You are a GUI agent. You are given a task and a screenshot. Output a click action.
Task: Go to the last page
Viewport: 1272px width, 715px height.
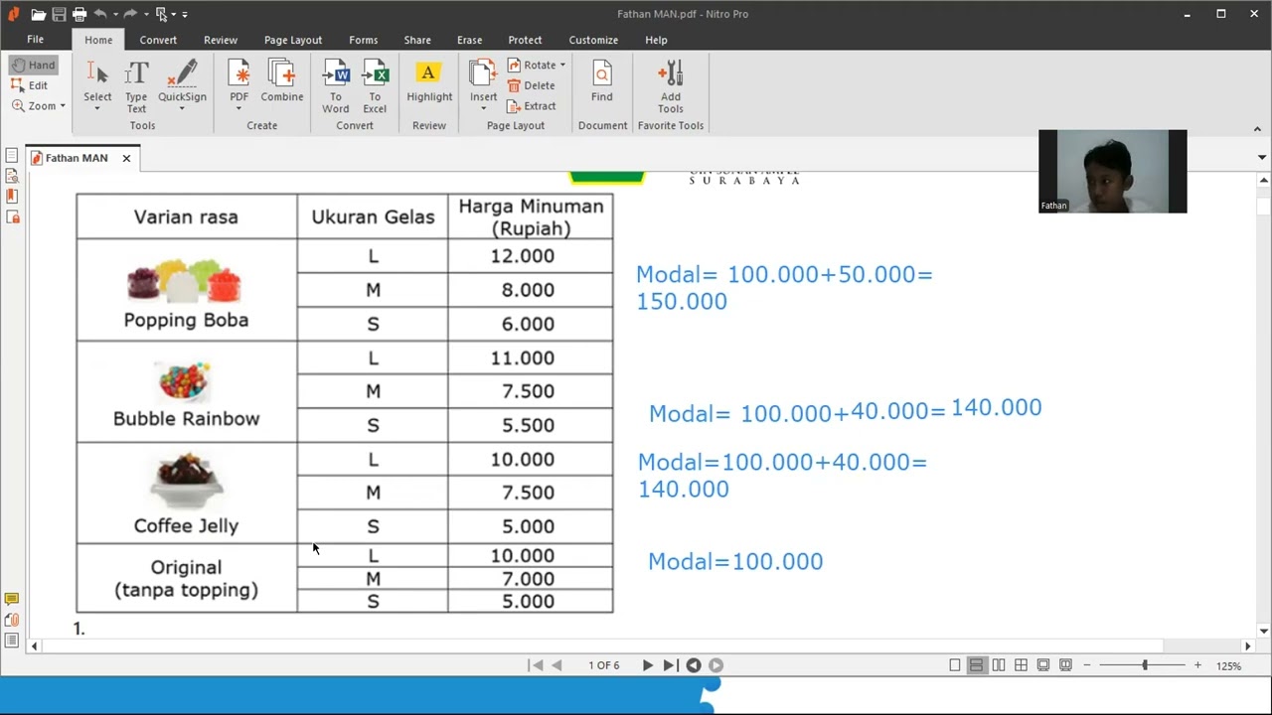click(x=670, y=665)
